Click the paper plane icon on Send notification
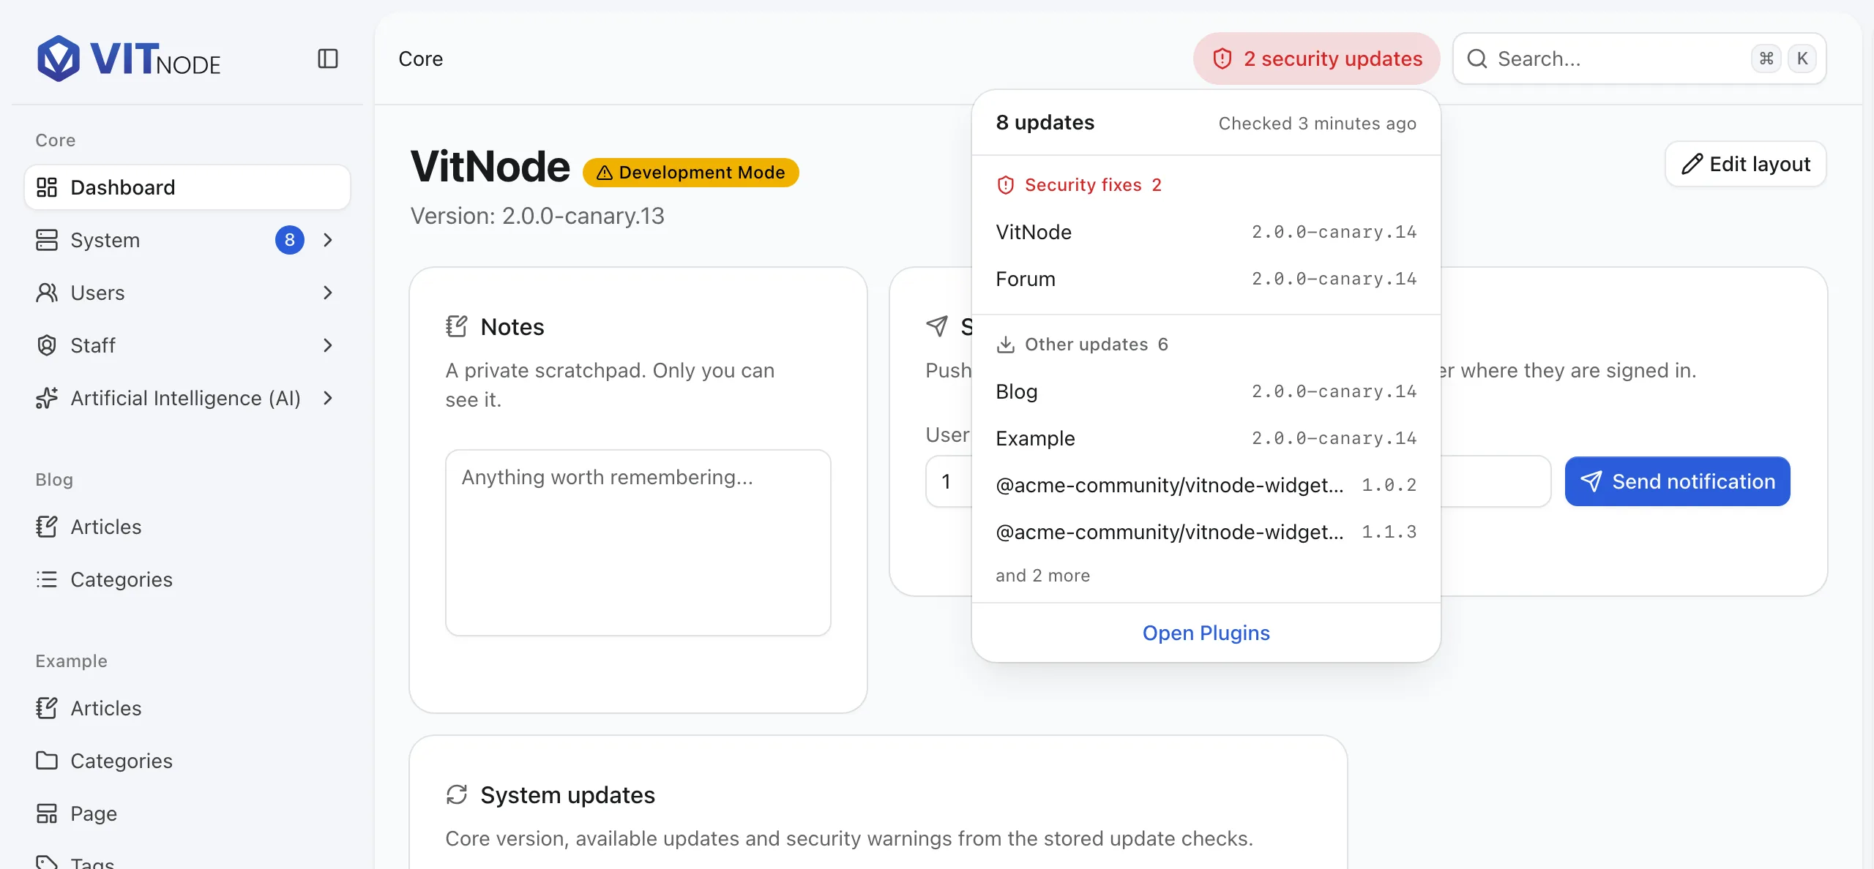Image resolution: width=1874 pixels, height=869 pixels. (x=1591, y=481)
